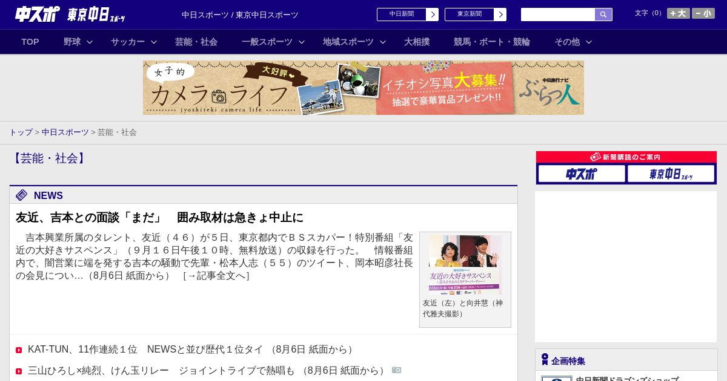This screenshot has height=381, width=727.
Task: Expand the その他 dropdown chevron
Action: pos(589,42)
